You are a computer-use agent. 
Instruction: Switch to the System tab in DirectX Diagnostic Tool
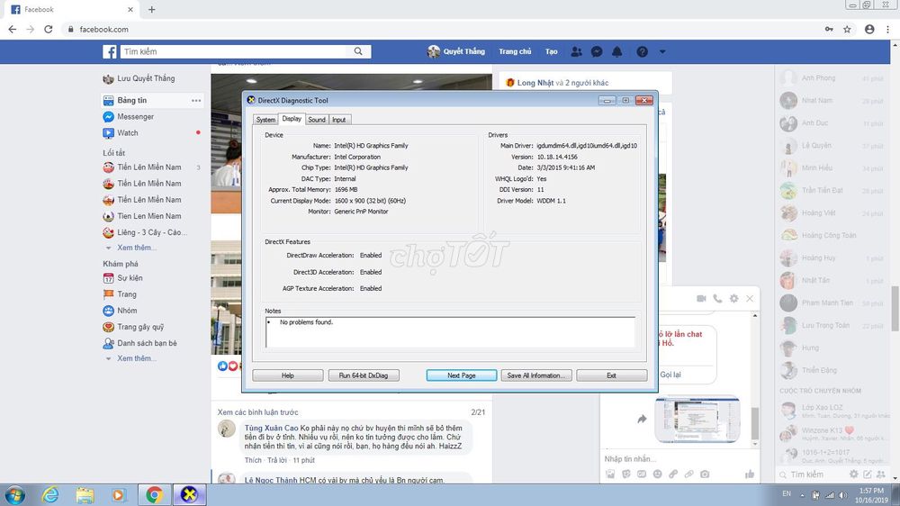265,120
